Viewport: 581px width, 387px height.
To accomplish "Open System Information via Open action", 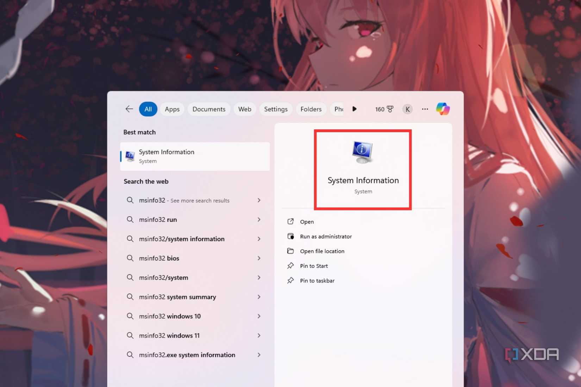I will (x=307, y=222).
